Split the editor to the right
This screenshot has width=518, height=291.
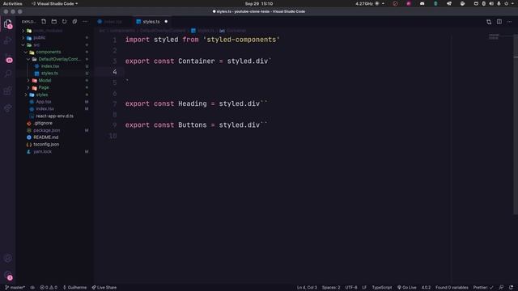pos(499,22)
